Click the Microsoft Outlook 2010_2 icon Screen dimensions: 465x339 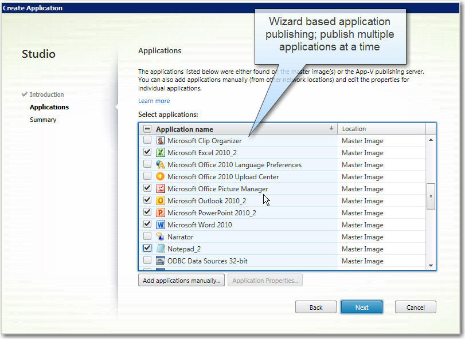tap(161, 201)
